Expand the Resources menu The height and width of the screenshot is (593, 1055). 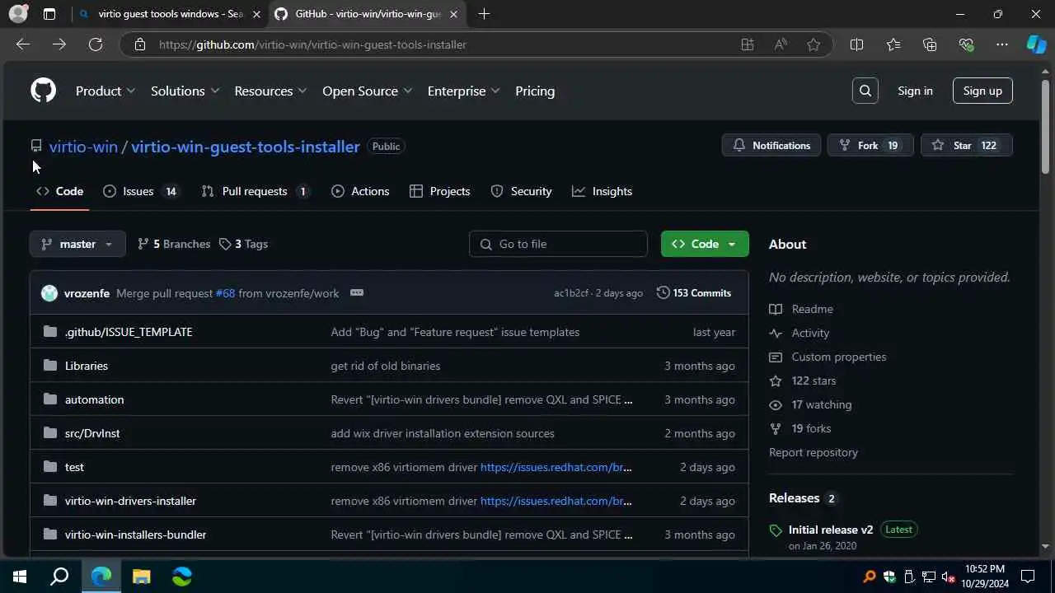pyautogui.click(x=270, y=91)
